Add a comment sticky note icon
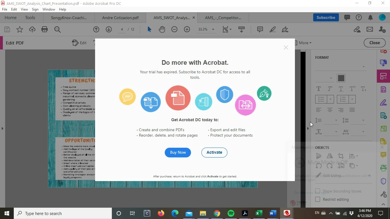The width and height of the screenshot is (390, 219). tap(260, 29)
